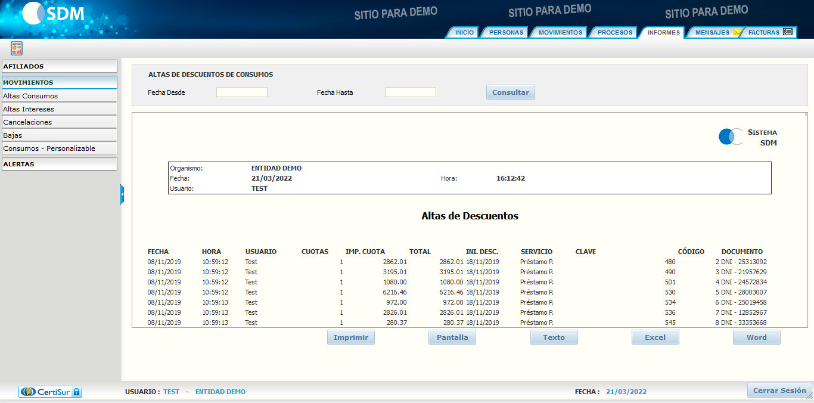The image size is (814, 403).
Task: Click the CLAVE column header
Action: coord(586,252)
